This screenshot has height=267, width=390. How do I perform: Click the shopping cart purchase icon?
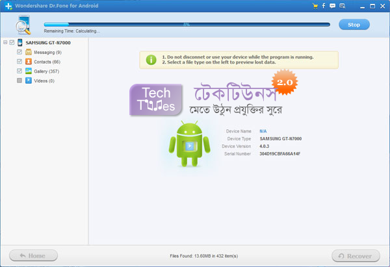pos(315,6)
